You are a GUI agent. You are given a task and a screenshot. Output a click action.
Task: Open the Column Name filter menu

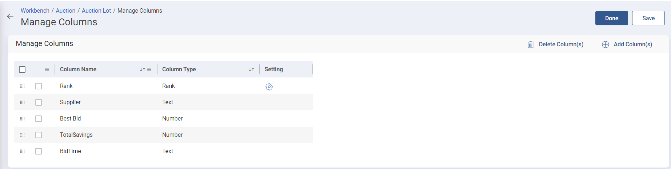point(149,69)
